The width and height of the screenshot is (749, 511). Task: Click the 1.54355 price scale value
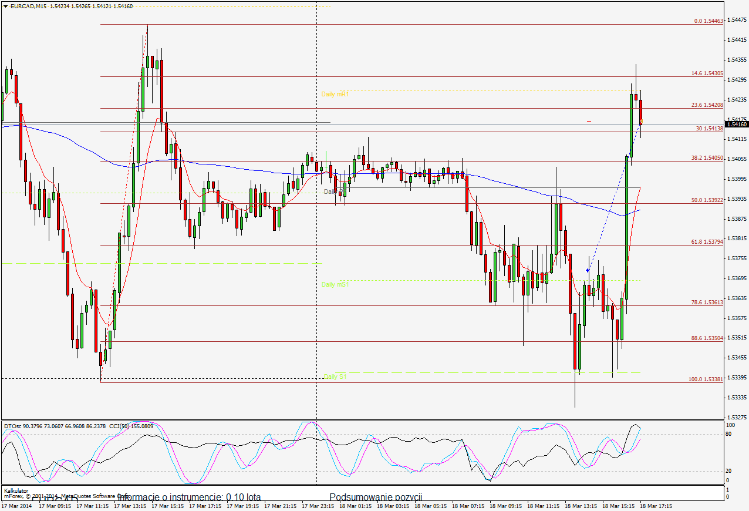[x=737, y=59]
